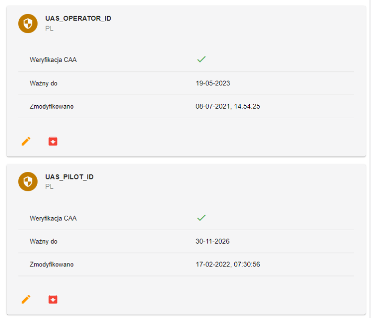Click PL country code under UAS_PILOT_ID
This screenshot has width=371, height=318.
click(x=49, y=187)
